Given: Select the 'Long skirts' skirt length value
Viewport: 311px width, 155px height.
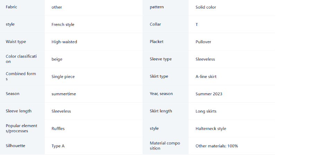Looking at the screenshot, I should (x=206, y=111).
